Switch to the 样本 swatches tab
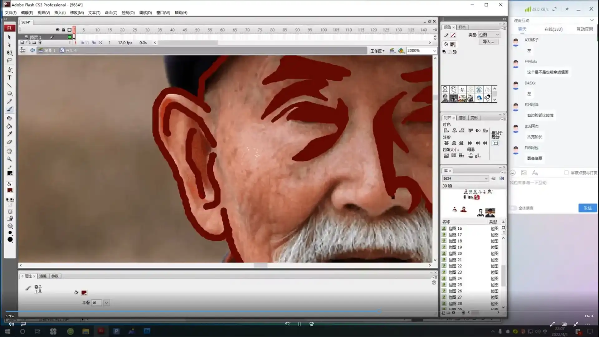Viewport: 599px width, 337px height. click(462, 27)
